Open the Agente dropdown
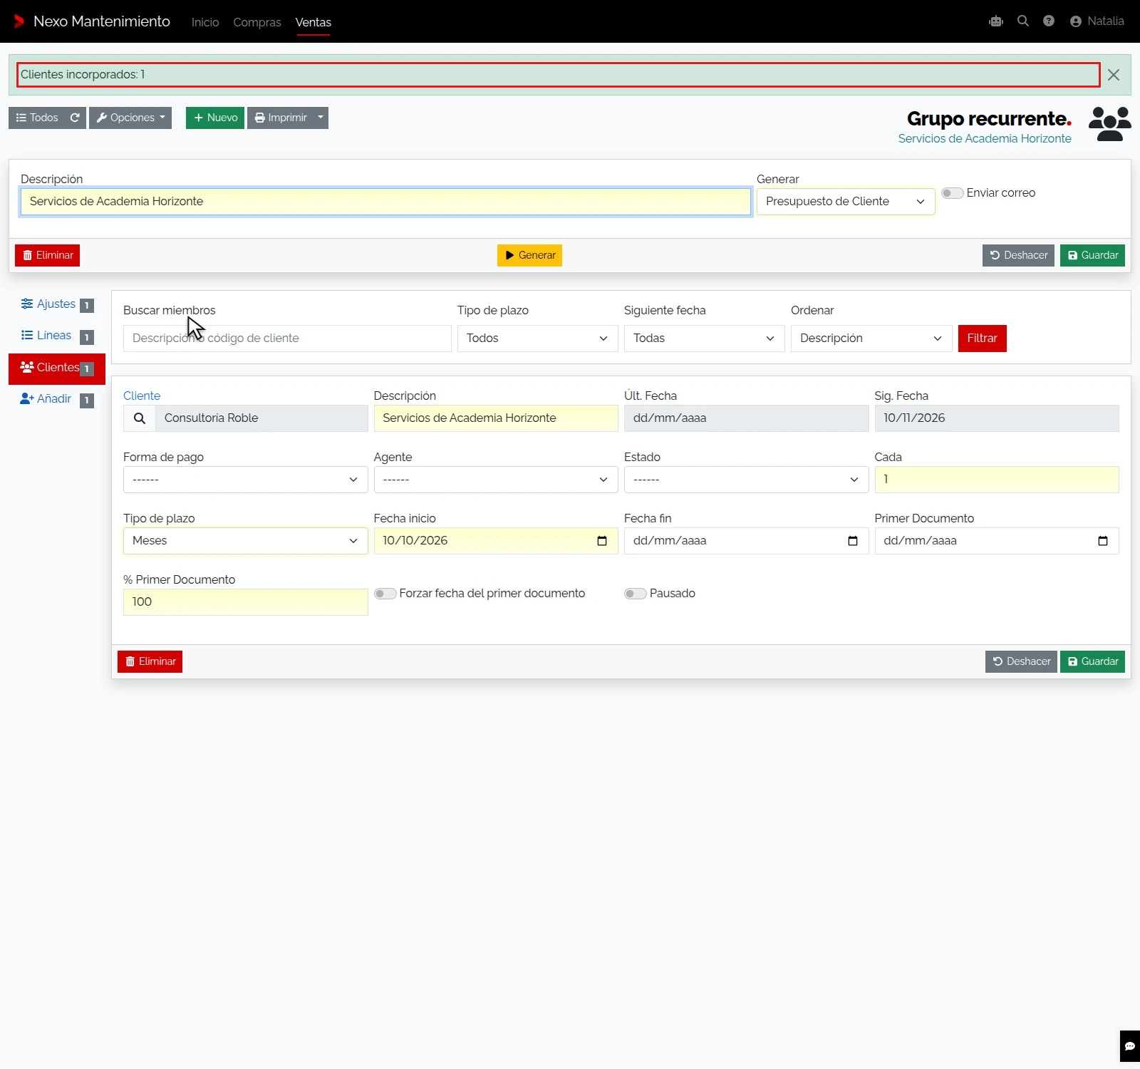The height and width of the screenshot is (1069, 1140). 496,480
